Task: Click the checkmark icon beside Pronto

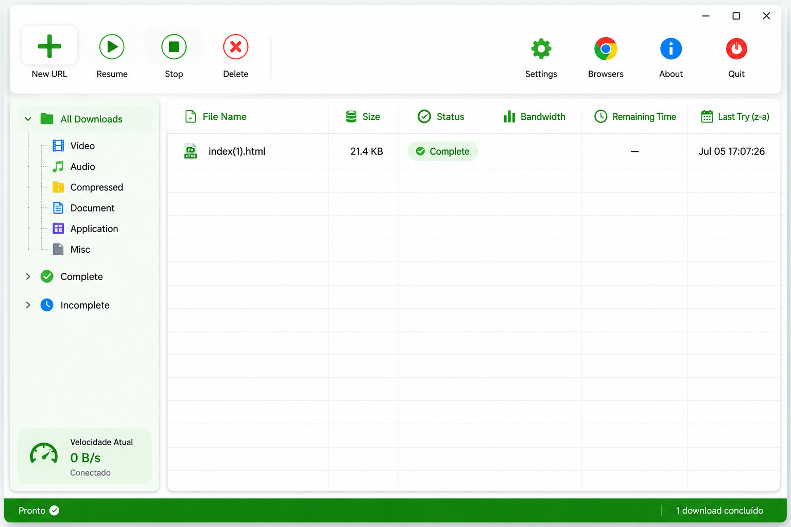Action: tap(55, 511)
